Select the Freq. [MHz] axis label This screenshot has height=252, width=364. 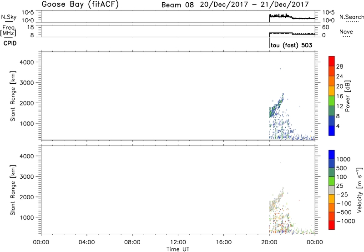pyautogui.click(x=8, y=30)
